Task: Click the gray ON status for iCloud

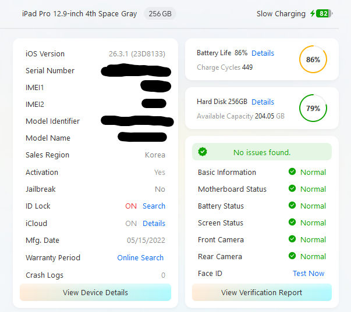Action: pos(131,223)
